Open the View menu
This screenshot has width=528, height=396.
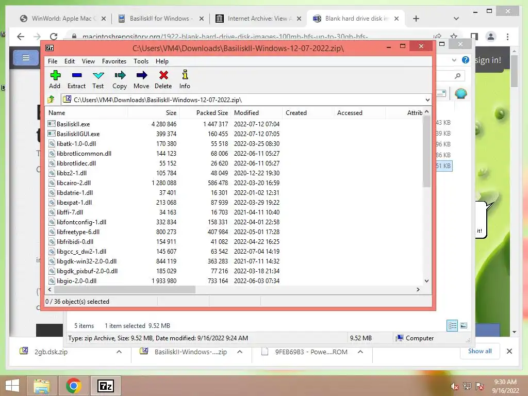tap(88, 61)
